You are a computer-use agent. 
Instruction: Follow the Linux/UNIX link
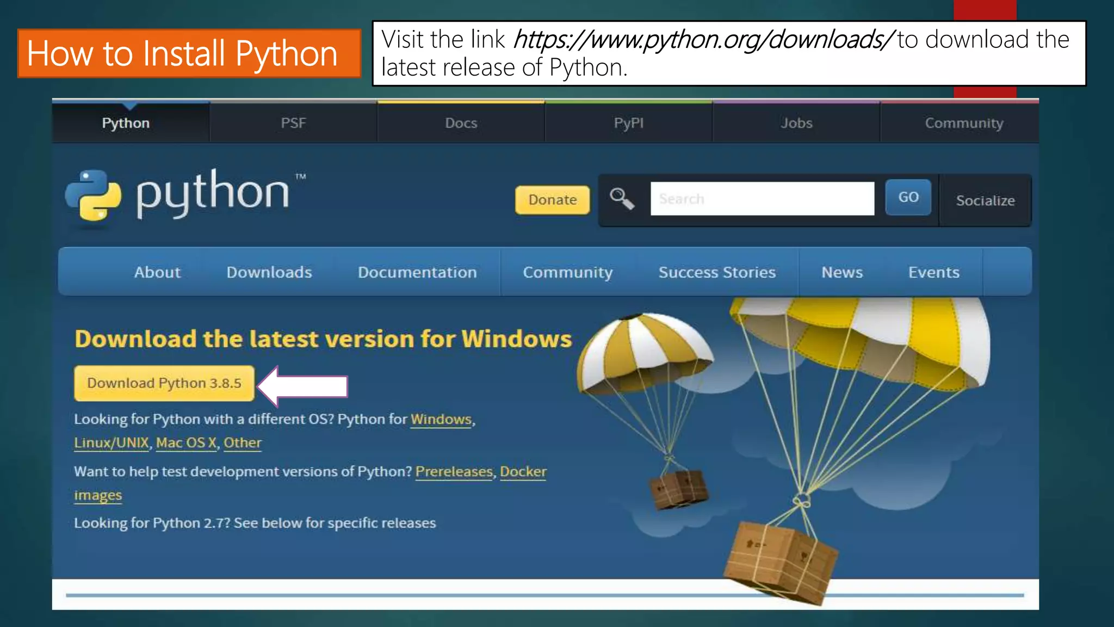pos(112,442)
